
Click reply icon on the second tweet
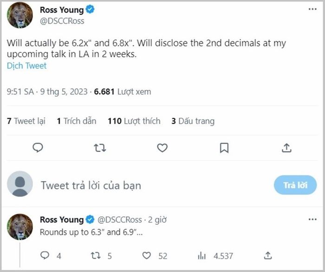45,255
